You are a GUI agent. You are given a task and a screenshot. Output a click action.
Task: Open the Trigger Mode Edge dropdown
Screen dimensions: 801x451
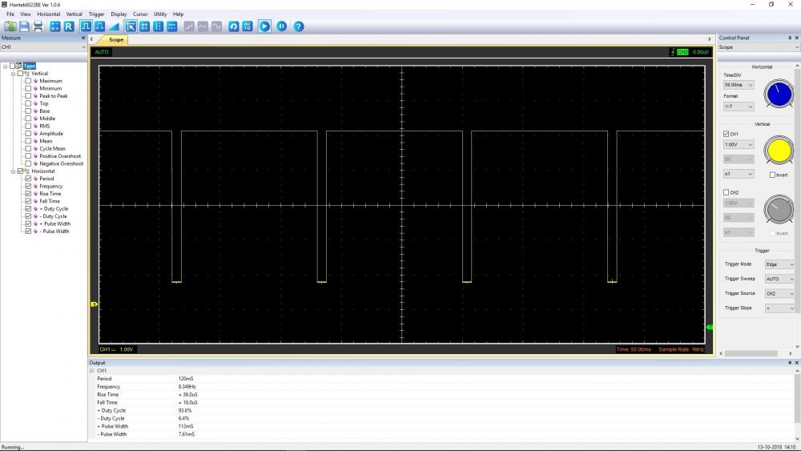click(779, 264)
